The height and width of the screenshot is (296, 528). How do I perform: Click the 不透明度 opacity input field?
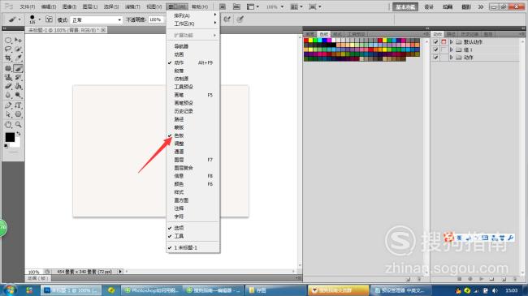click(x=156, y=19)
